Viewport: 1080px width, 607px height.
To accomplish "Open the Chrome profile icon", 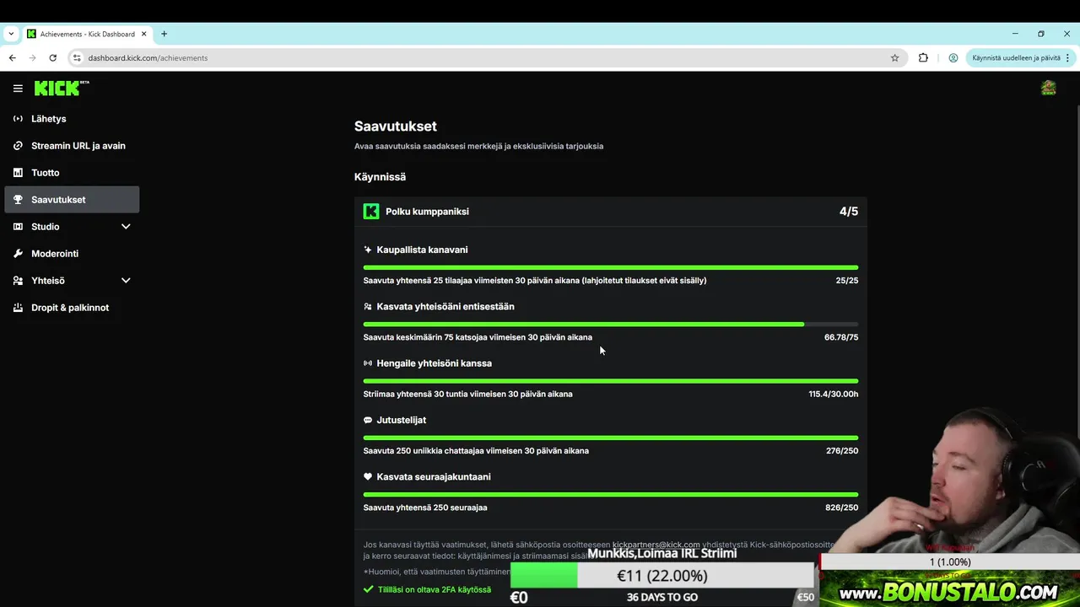I will point(953,58).
